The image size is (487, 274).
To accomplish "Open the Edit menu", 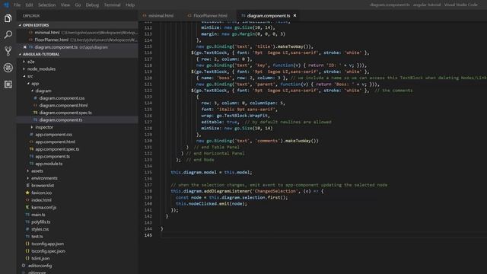I will coord(29,5).
